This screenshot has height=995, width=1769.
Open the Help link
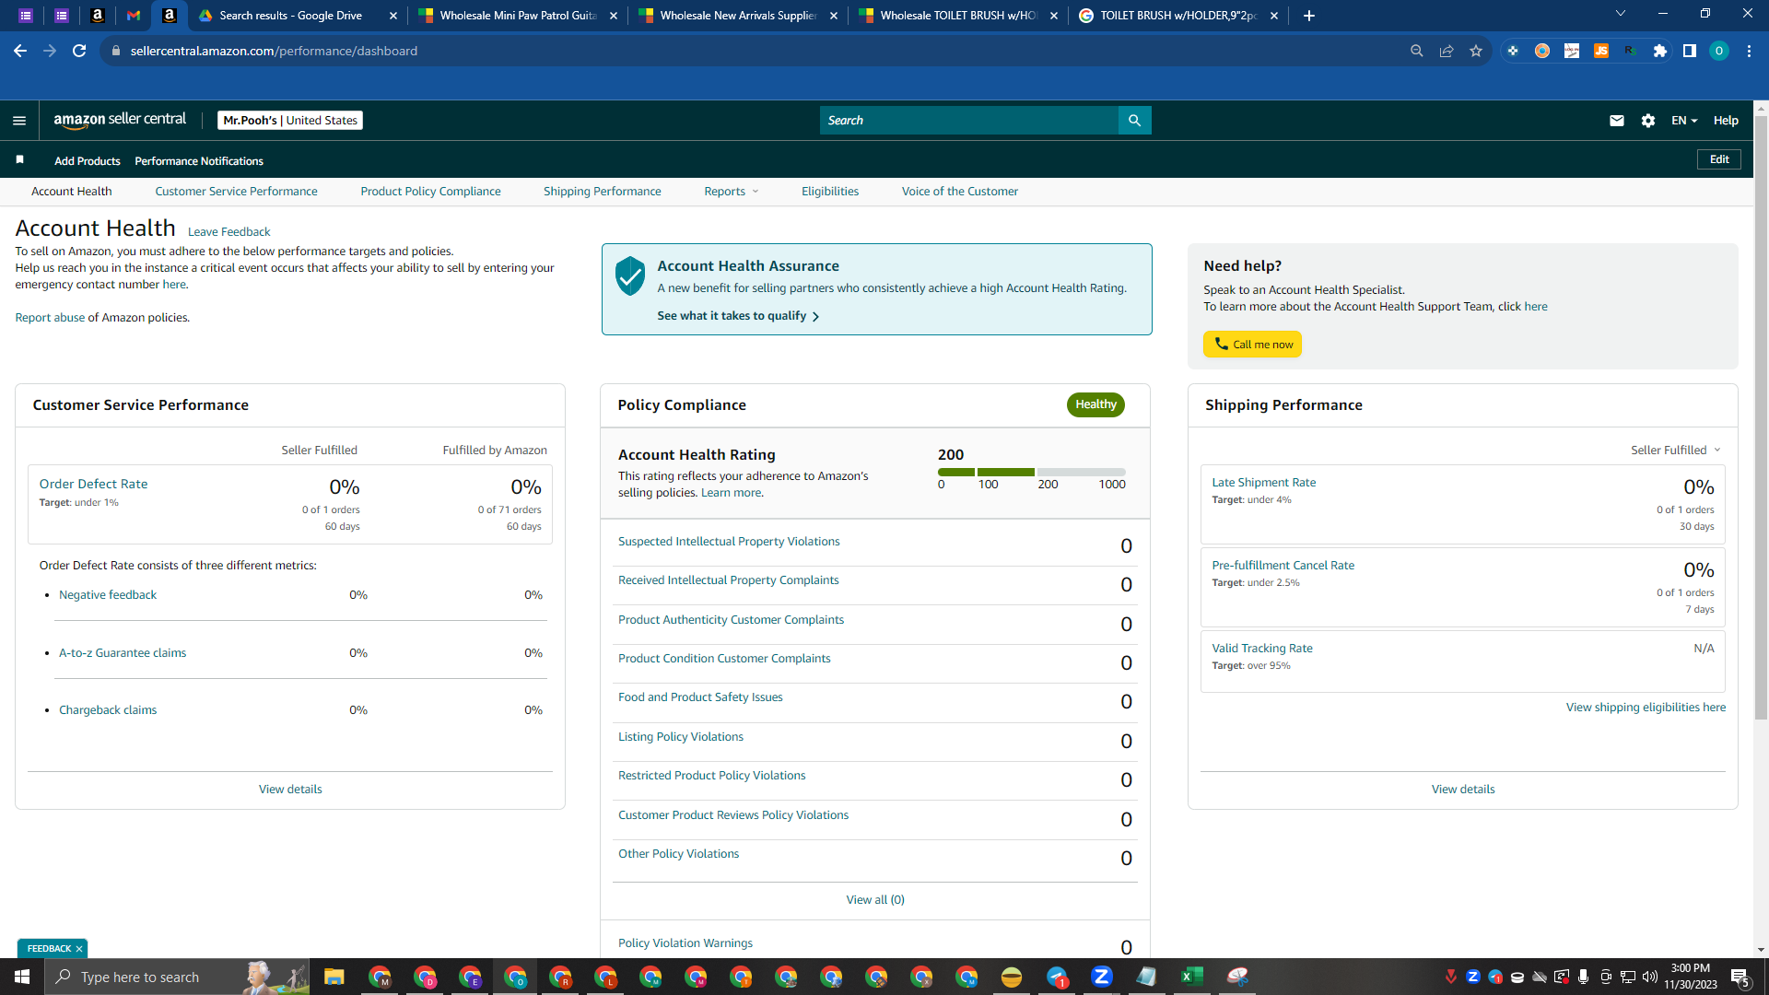tap(1726, 121)
